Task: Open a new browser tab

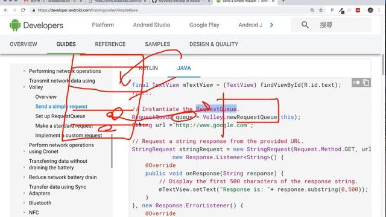Action: pos(283,1)
